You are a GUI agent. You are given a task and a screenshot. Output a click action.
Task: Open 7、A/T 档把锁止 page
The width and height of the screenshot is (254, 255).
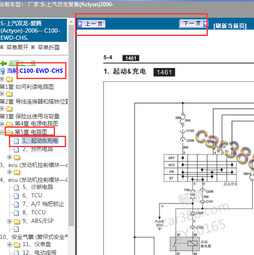(x=43, y=204)
